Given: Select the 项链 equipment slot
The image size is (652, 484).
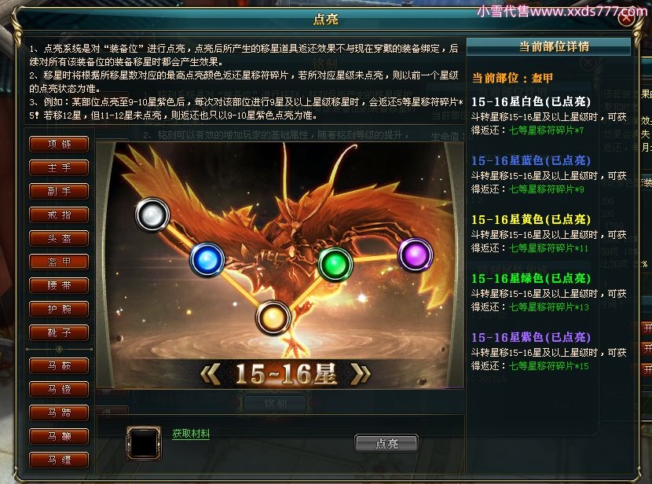Looking at the screenshot, I should [x=59, y=145].
